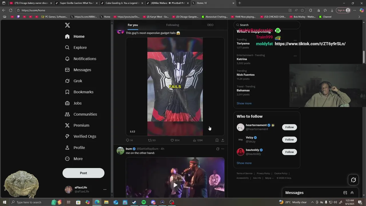Switch to the DEO tab

(210, 25)
